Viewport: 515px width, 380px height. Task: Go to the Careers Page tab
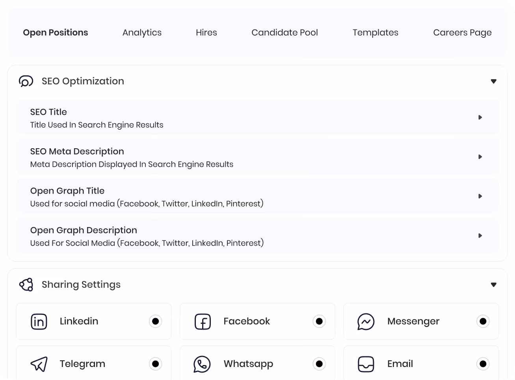(462, 33)
